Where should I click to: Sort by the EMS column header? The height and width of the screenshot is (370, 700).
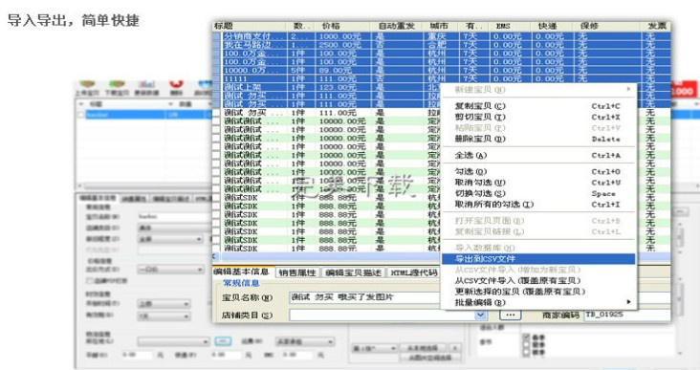coord(511,26)
